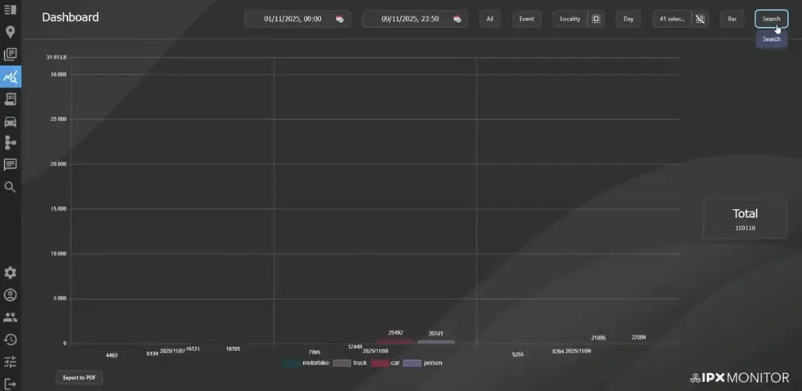
Task: Click the person bar labeled 25531
Action: point(436,342)
